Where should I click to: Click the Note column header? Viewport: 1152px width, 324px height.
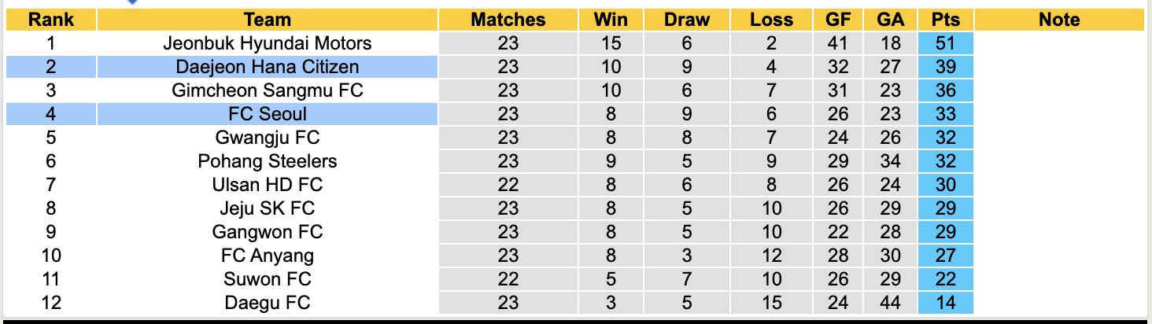point(1058,20)
